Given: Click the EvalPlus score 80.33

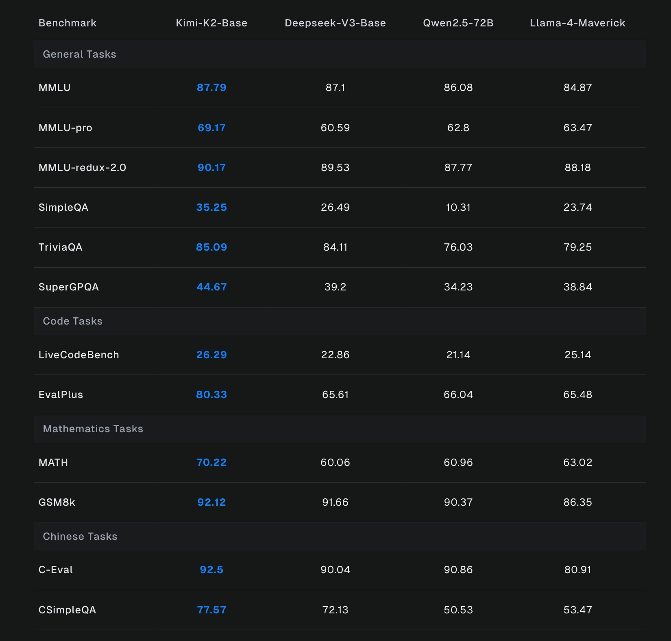Looking at the screenshot, I should 211,395.
